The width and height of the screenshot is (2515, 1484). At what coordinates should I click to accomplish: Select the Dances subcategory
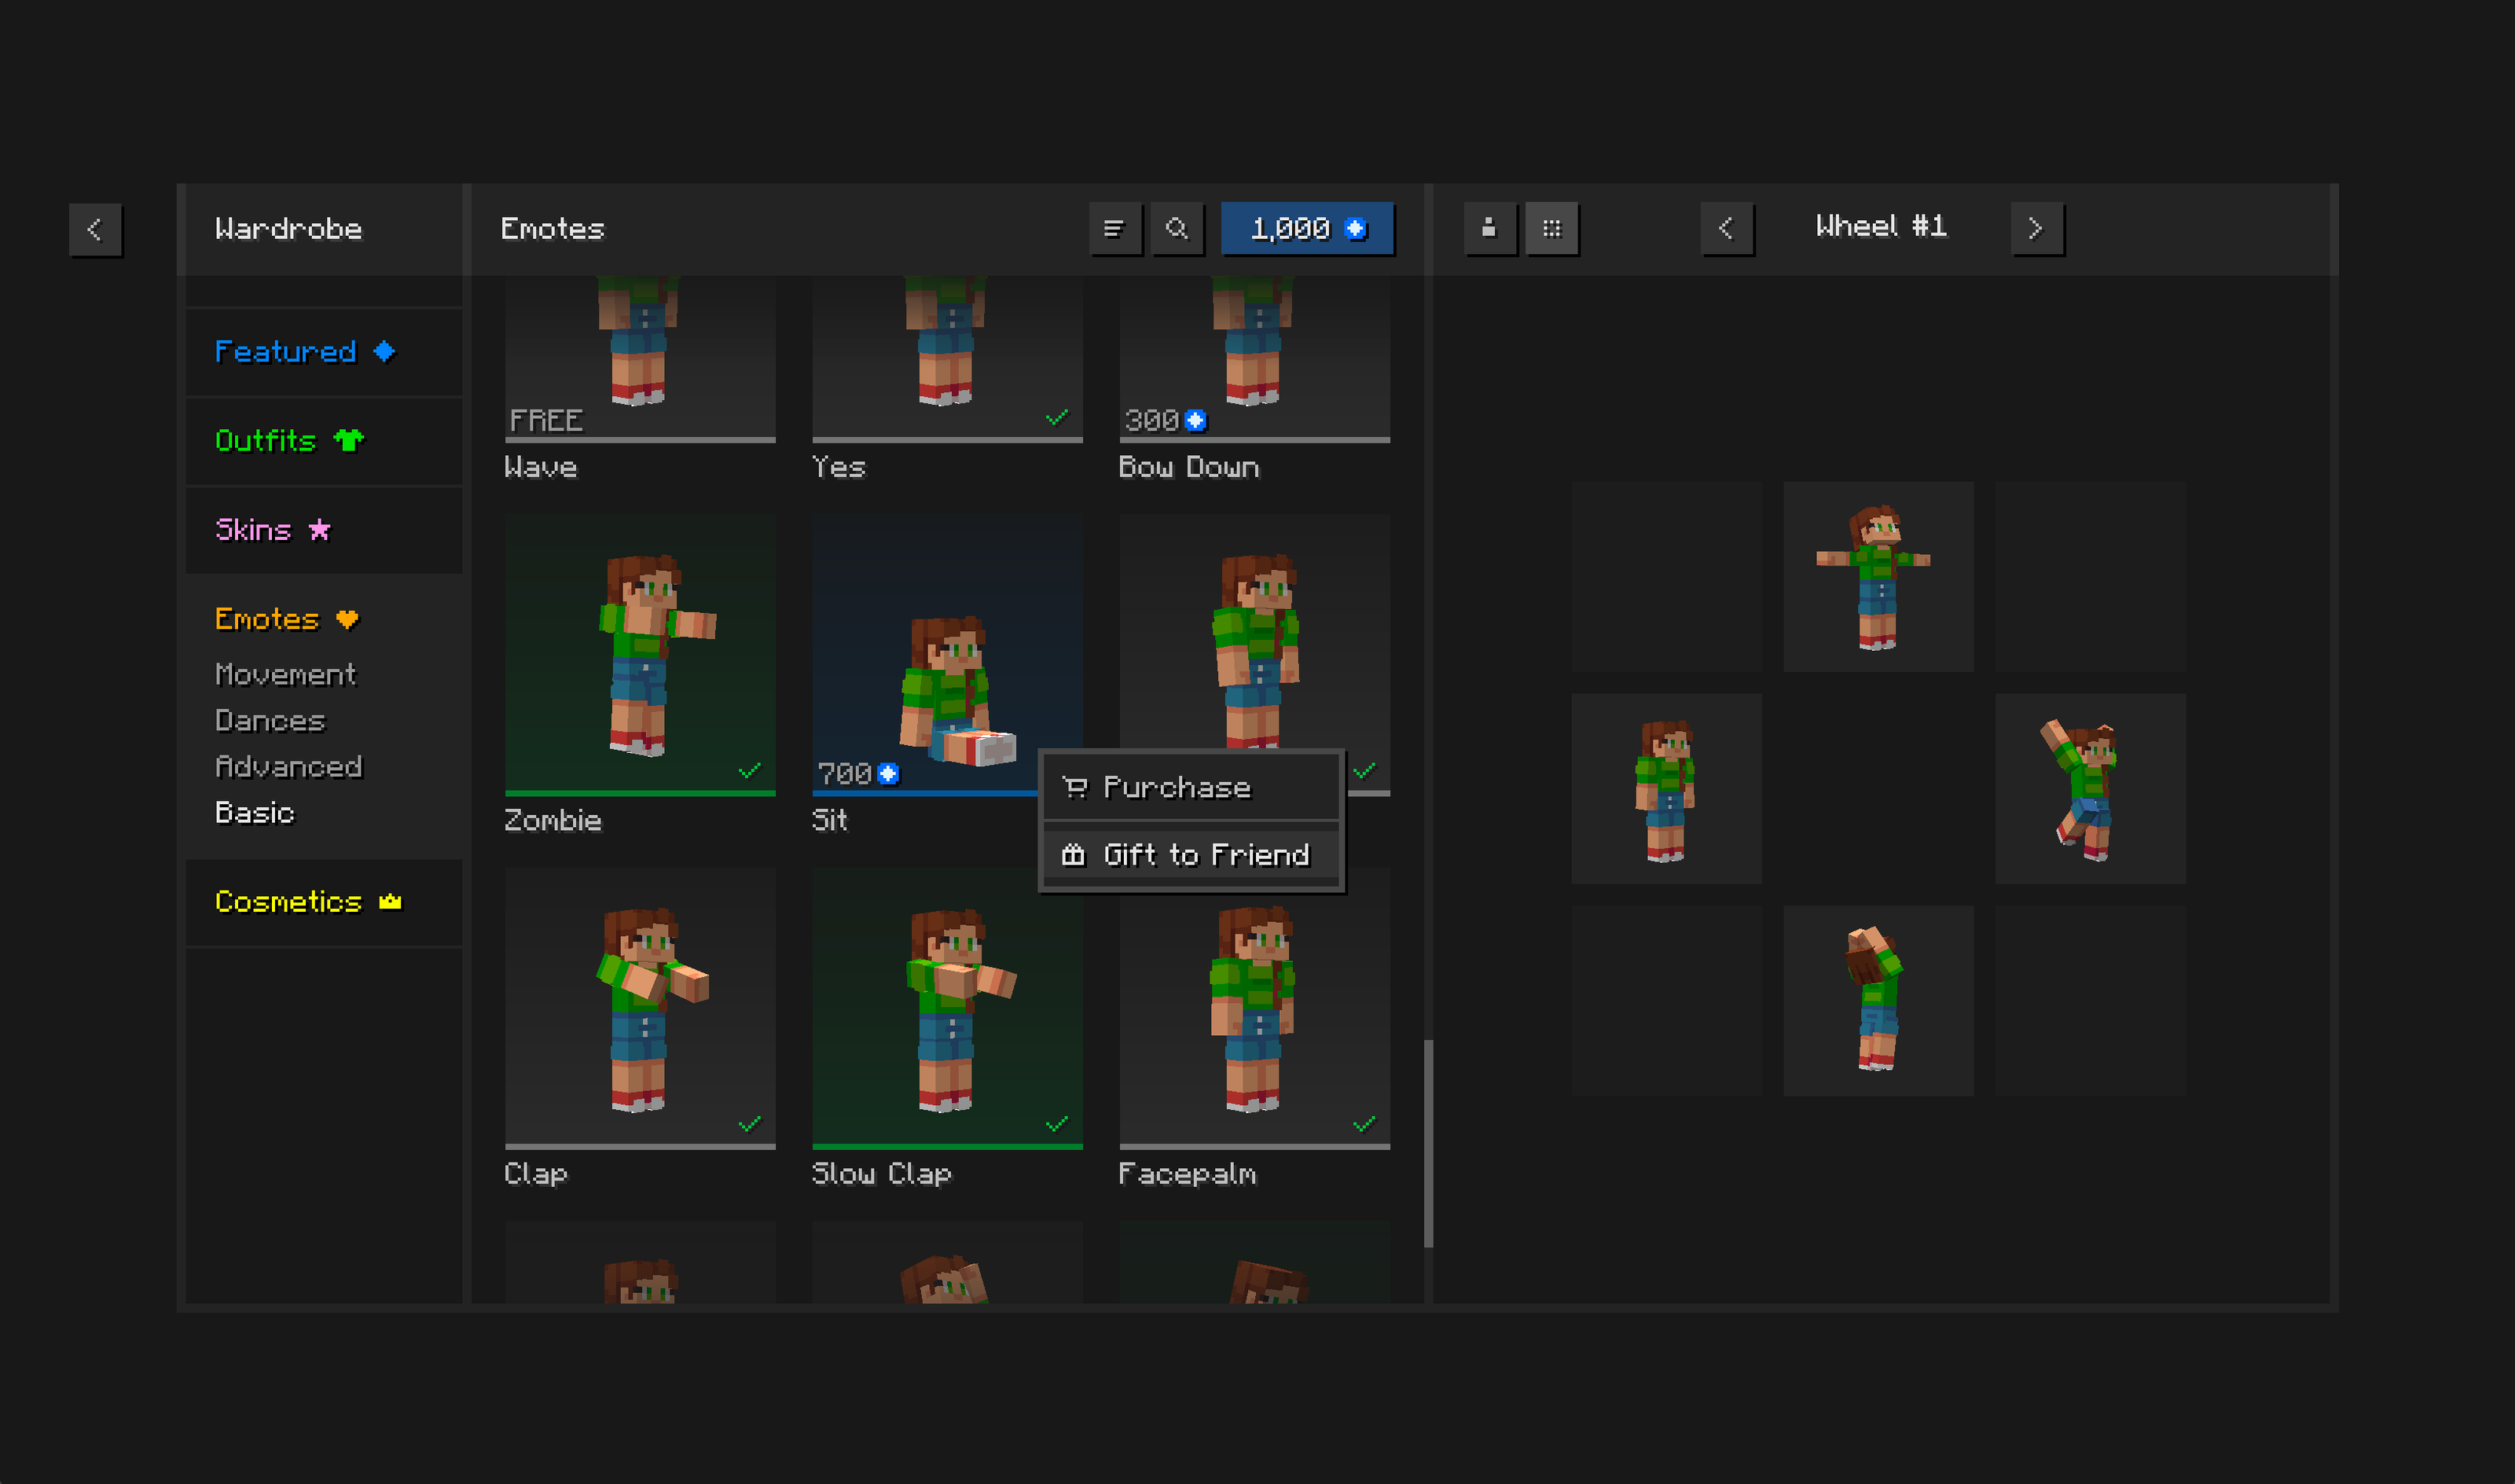[270, 721]
